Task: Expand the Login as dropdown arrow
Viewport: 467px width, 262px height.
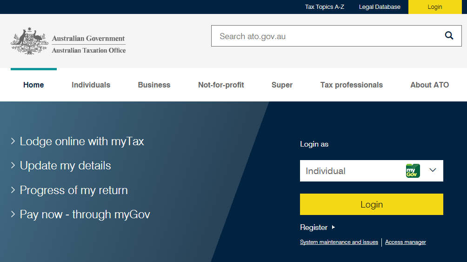Action: (x=433, y=170)
